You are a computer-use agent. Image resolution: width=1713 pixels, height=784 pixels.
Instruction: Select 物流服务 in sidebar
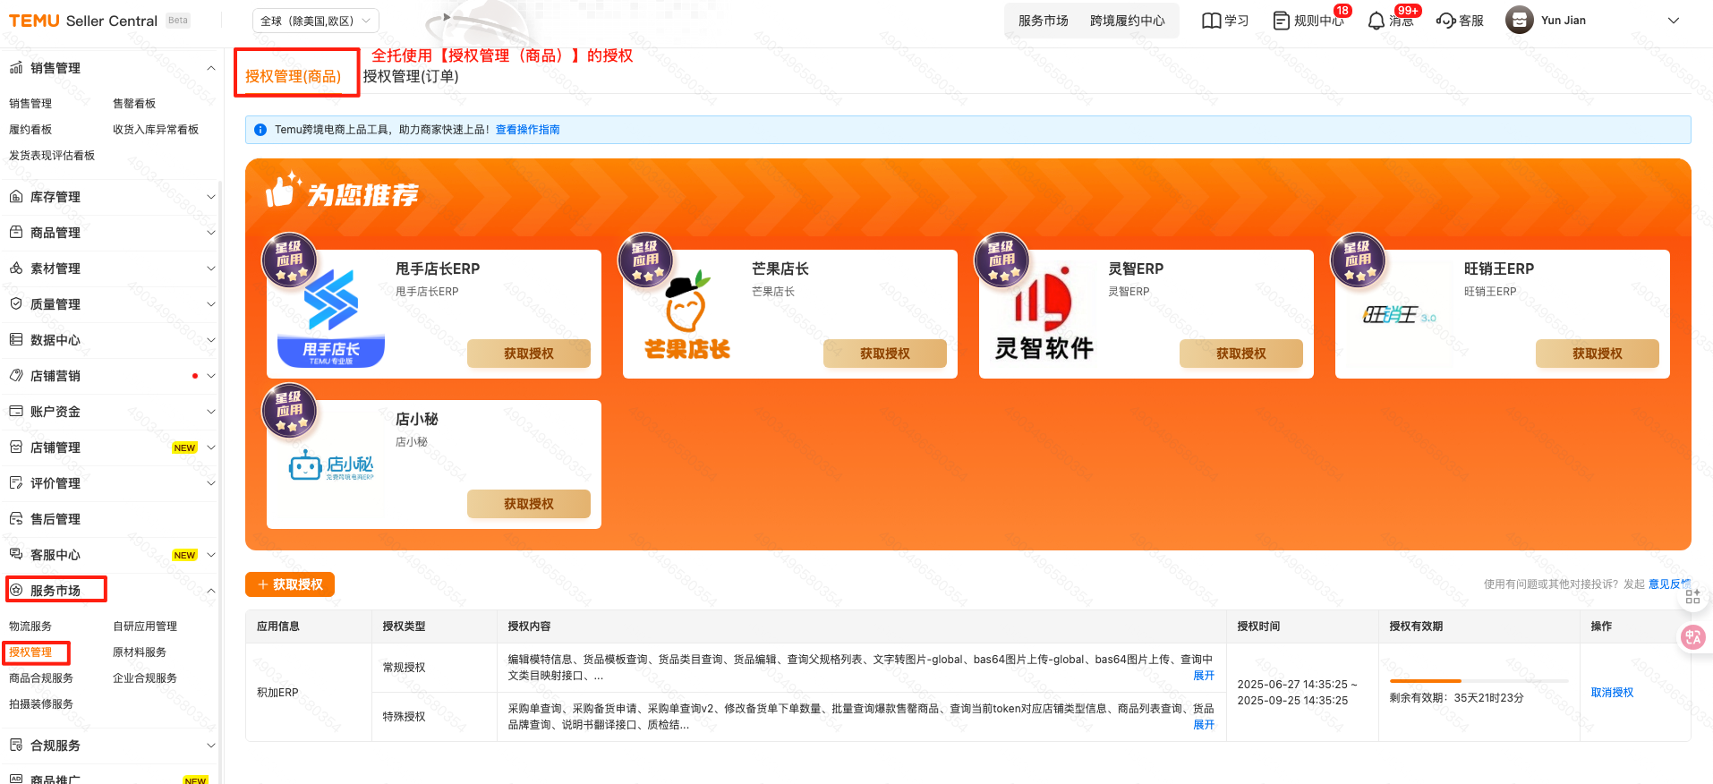pos(30,626)
